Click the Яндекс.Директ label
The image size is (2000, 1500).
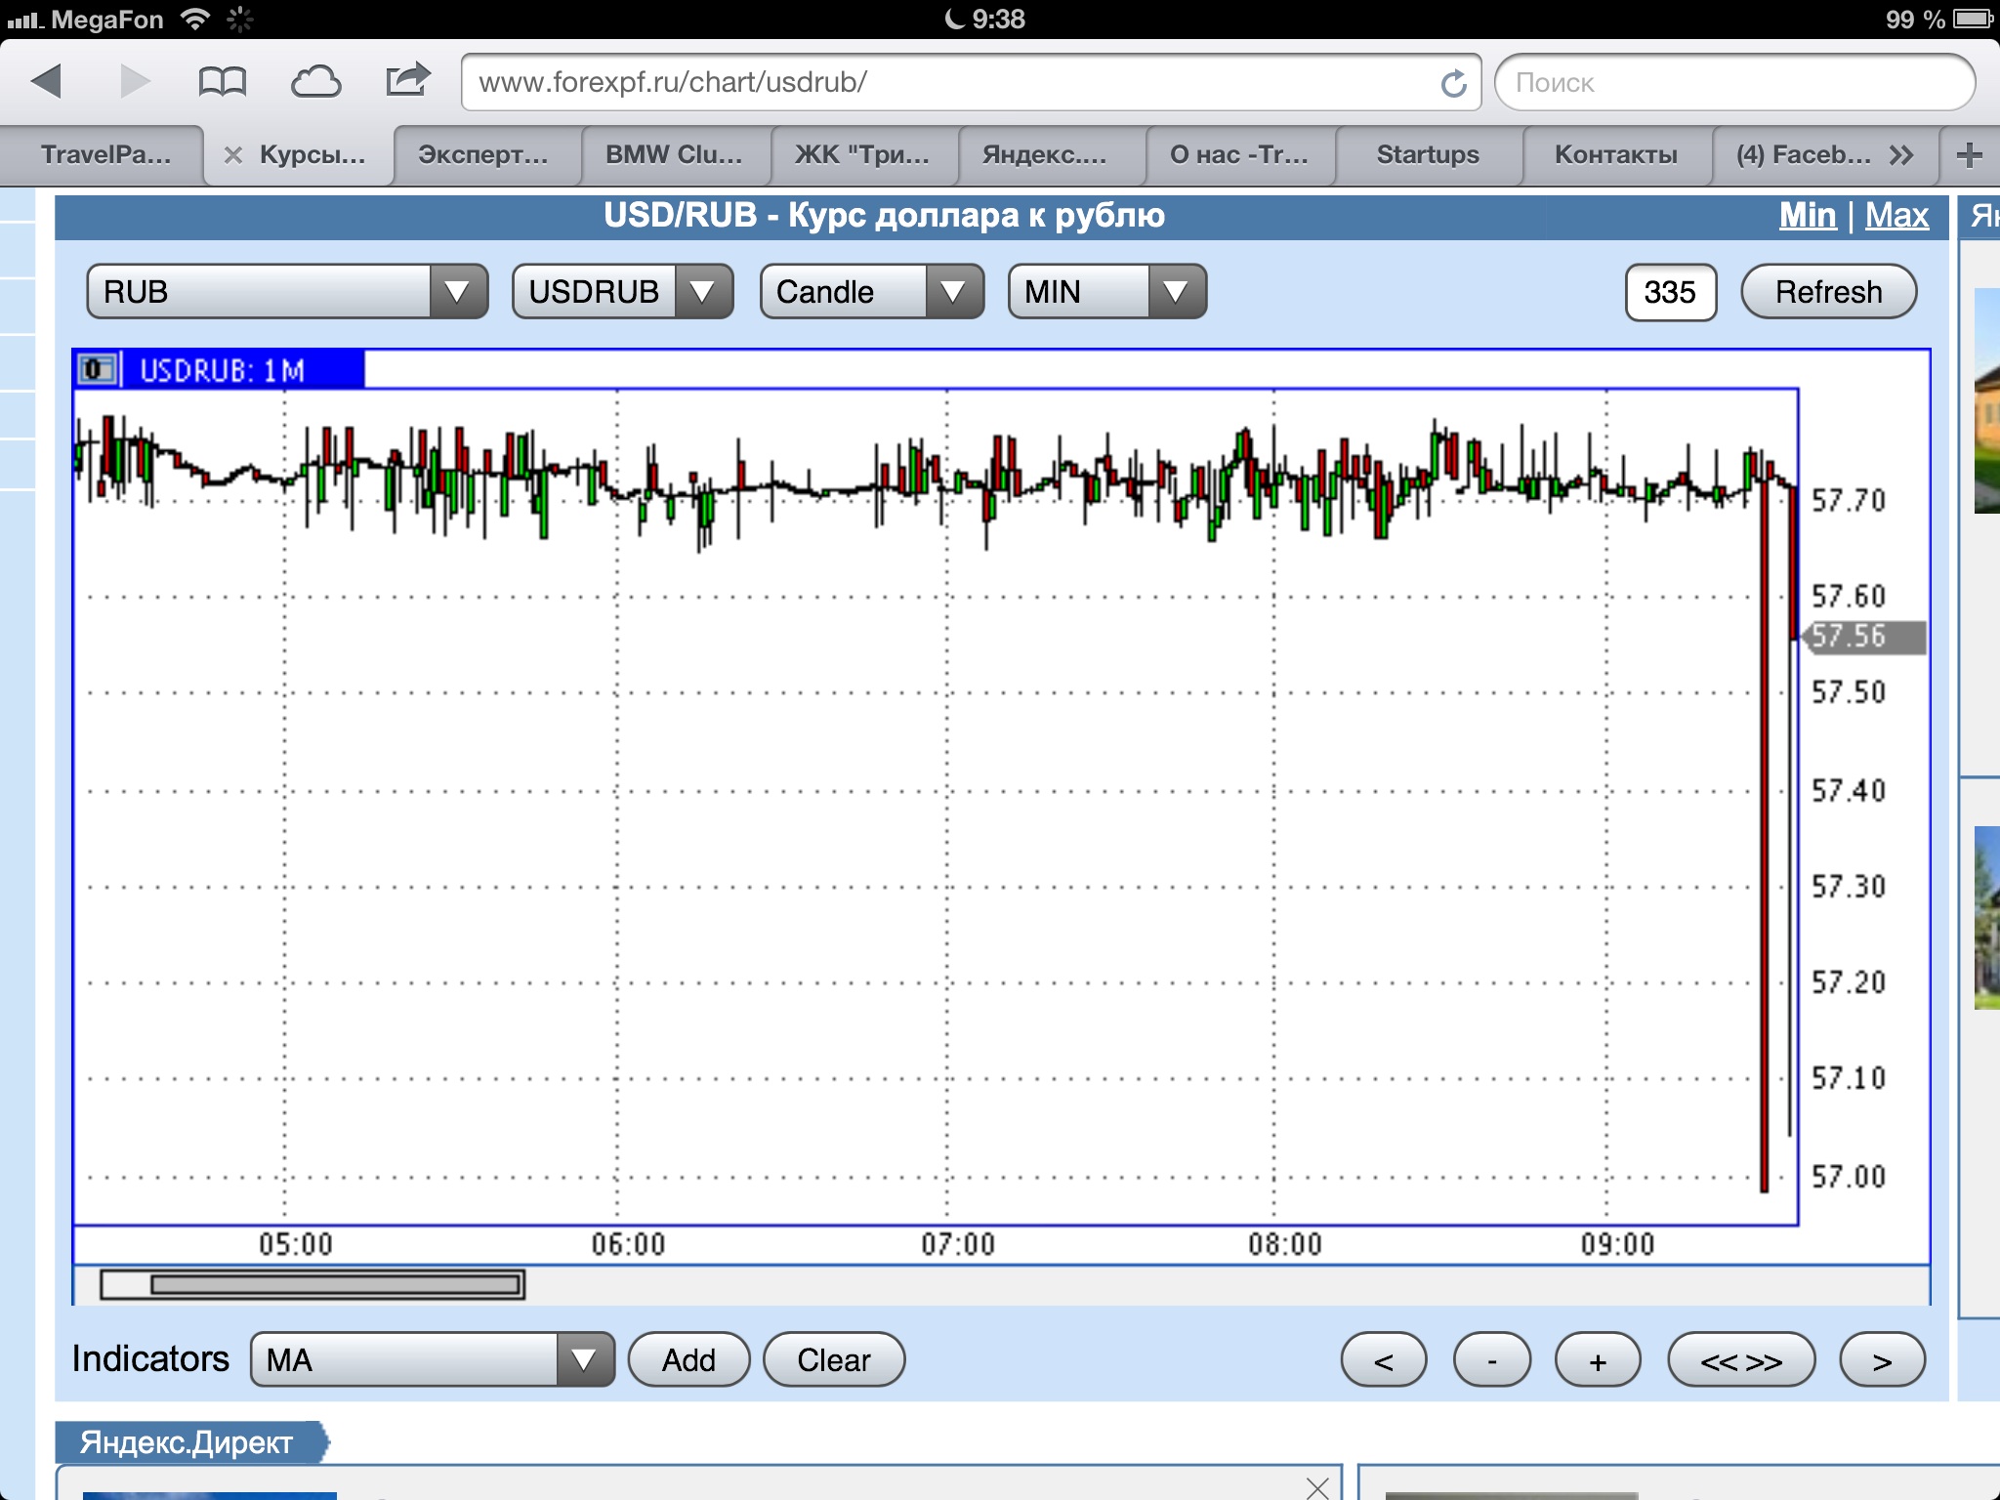click(x=187, y=1442)
